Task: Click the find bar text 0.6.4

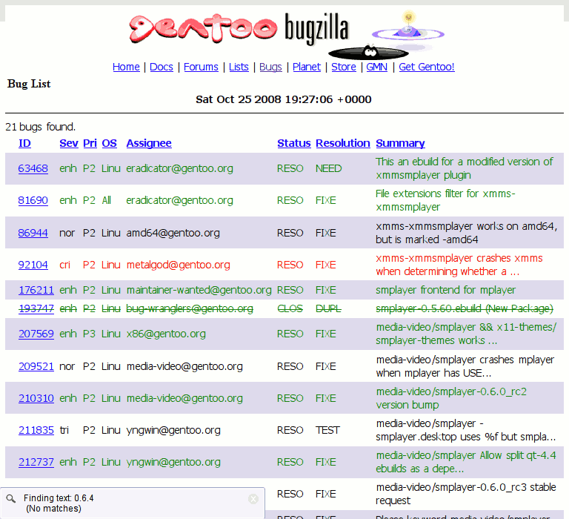Action: tap(84, 498)
